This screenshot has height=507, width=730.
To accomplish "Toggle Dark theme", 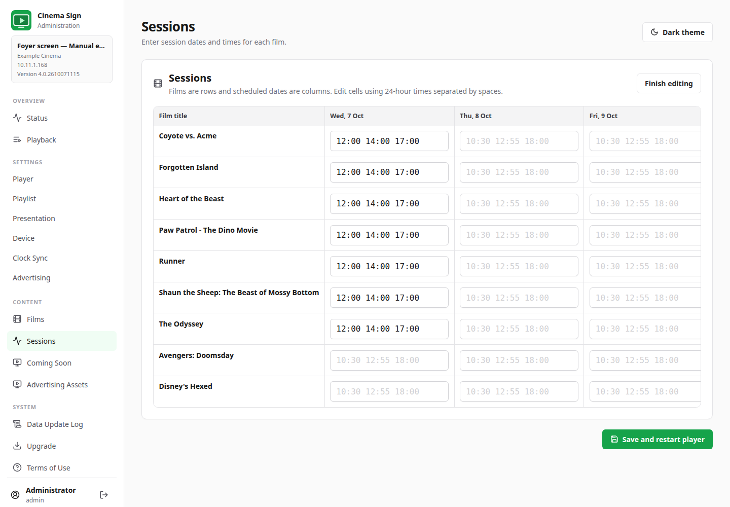I will point(677,32).
